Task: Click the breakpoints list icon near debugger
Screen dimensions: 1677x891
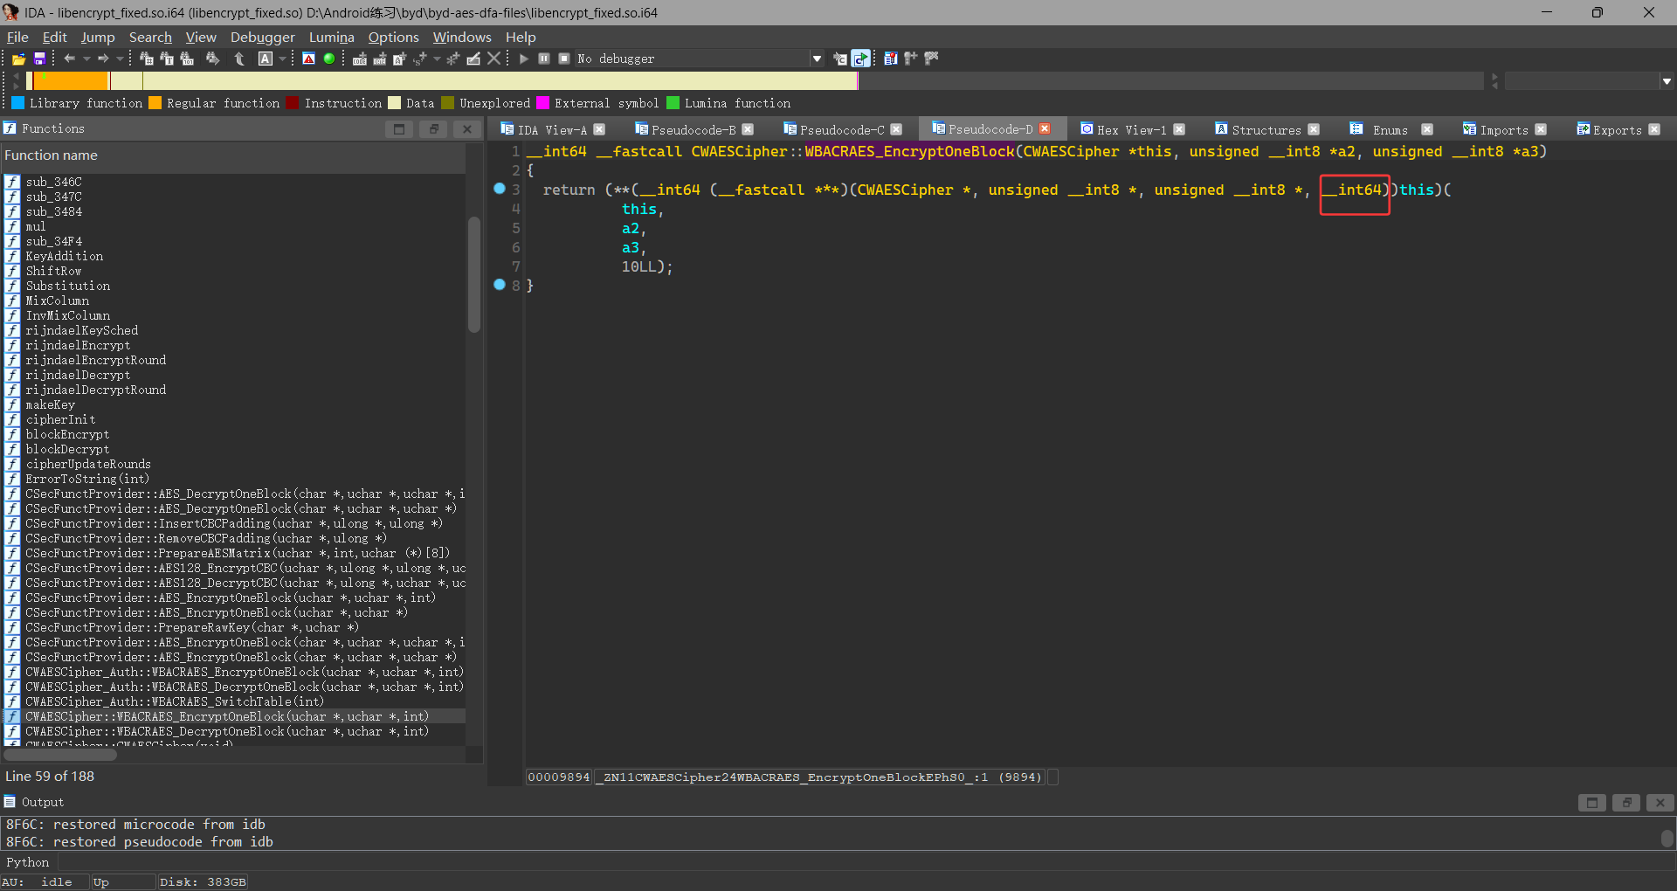Action: tap(890, 59)
